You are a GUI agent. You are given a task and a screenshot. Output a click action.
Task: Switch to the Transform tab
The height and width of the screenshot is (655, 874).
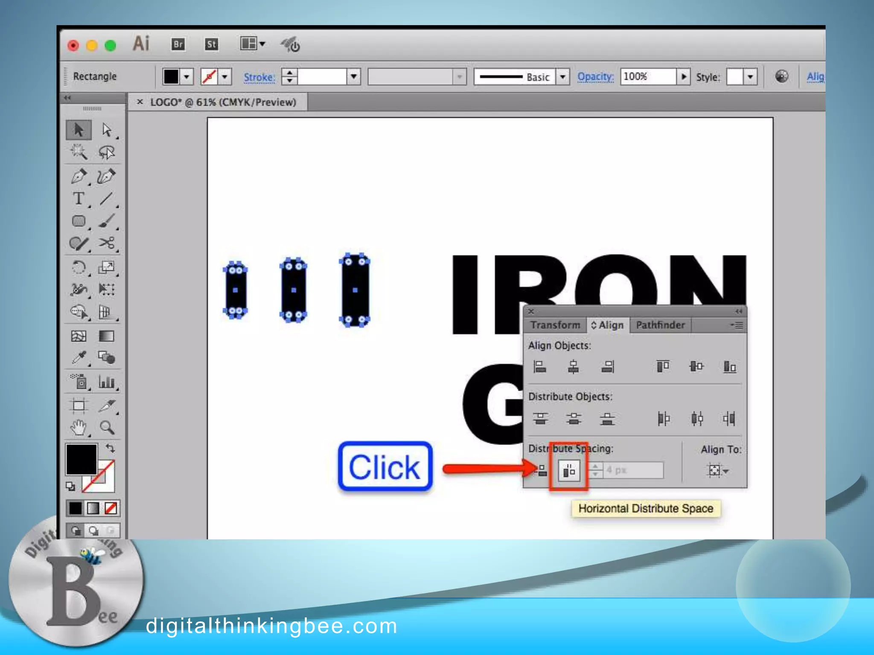(x=555, y=325)
